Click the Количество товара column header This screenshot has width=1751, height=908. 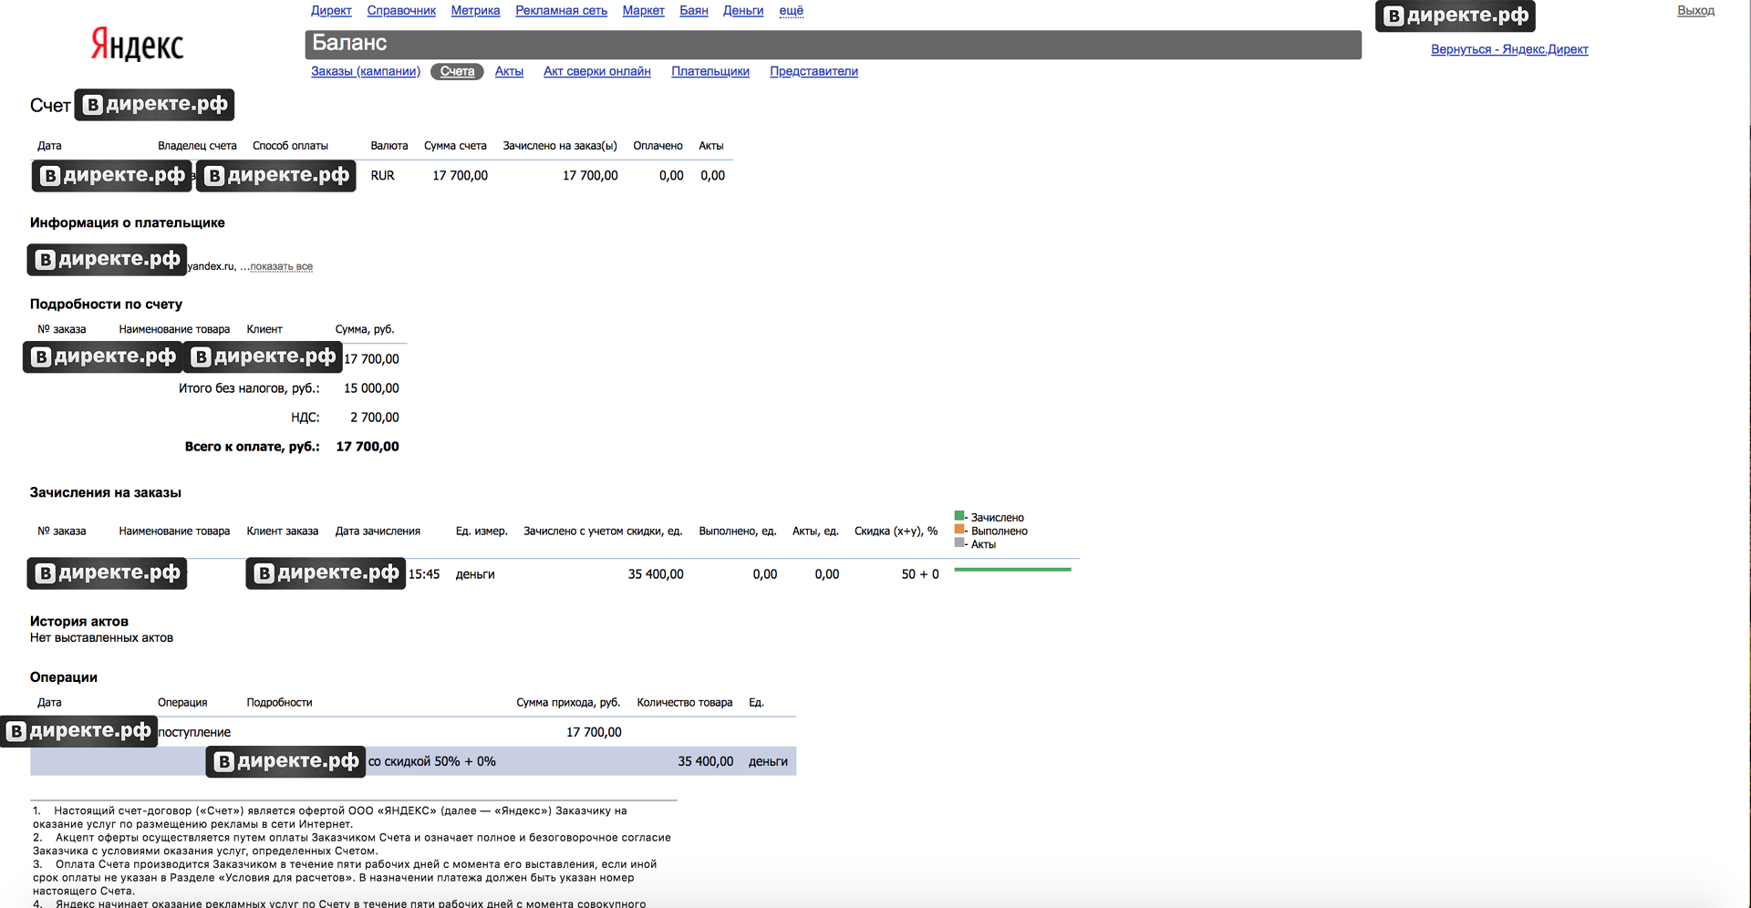point(685,703)
